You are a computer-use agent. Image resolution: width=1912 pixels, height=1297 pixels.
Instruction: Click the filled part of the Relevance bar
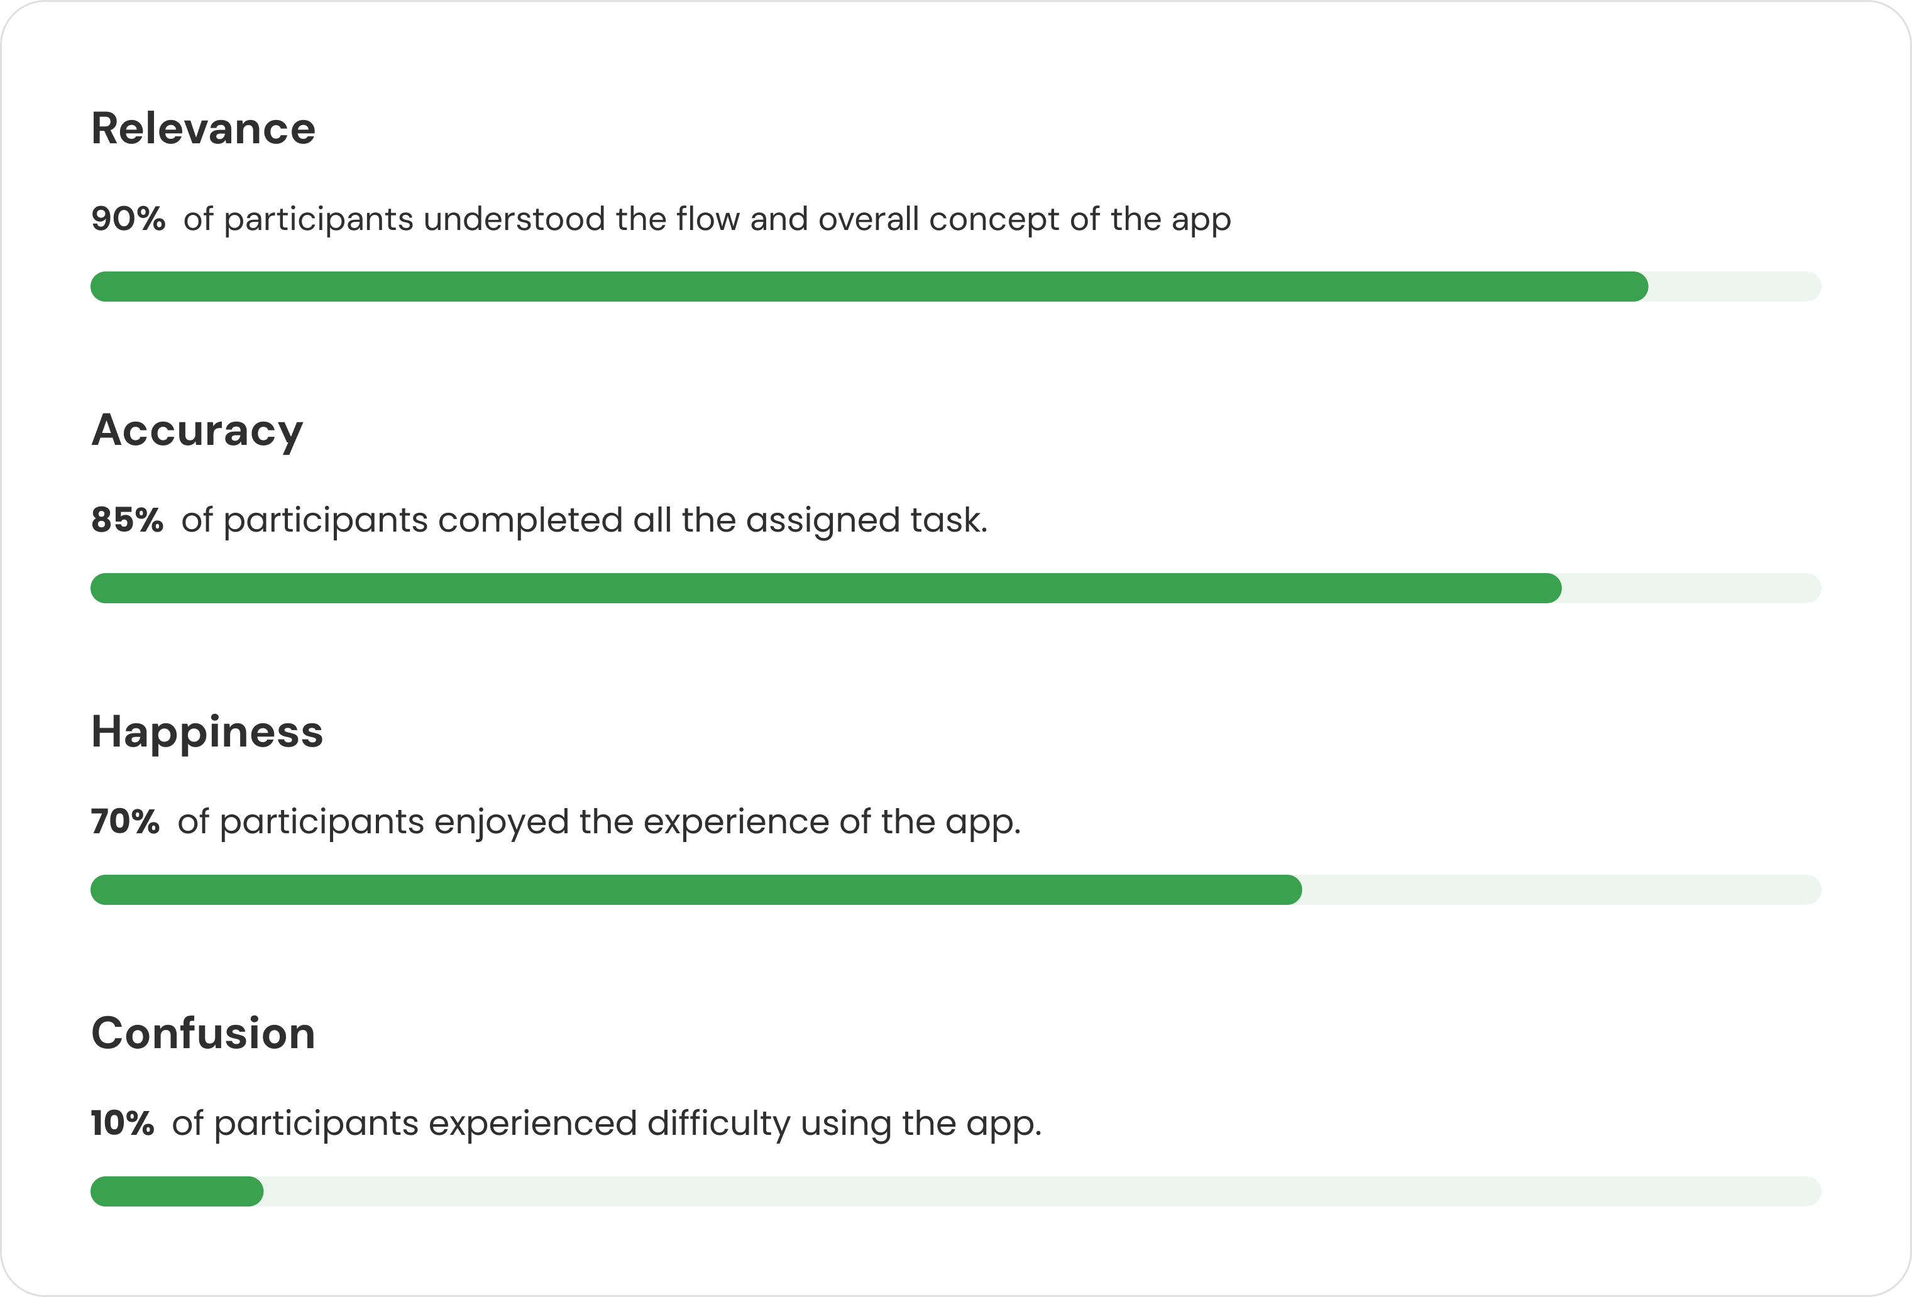point(868,287)
